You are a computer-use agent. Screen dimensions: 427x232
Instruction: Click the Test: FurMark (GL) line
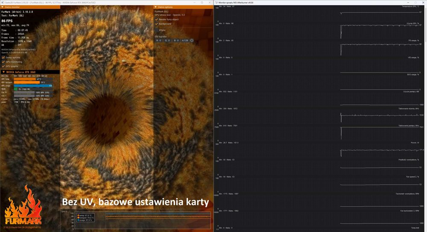tap(13, 15)
